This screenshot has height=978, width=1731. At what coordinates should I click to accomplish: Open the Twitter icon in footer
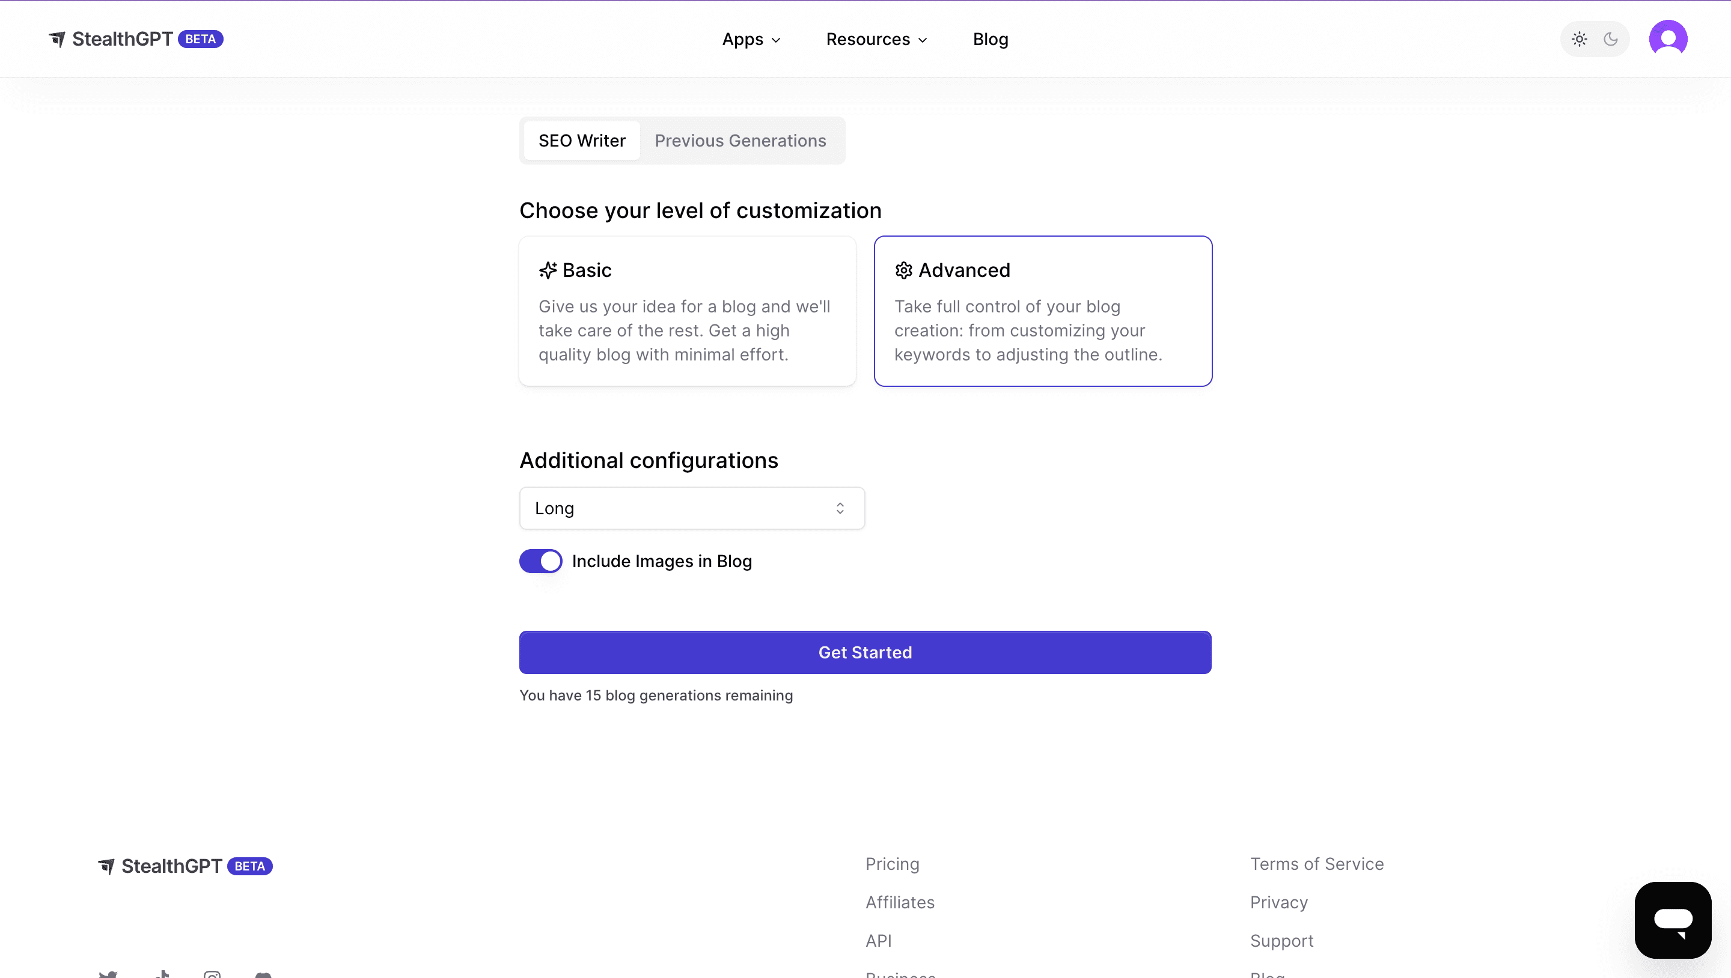(108, 974)
